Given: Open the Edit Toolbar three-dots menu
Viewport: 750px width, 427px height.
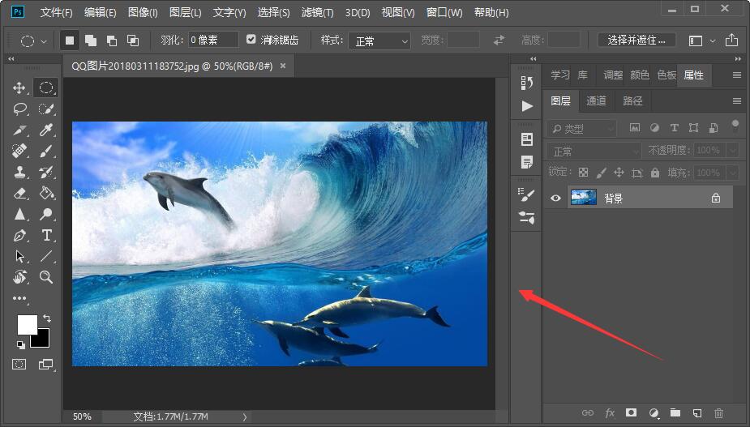Looking at the screenshot, I should [x=19, y=298].
